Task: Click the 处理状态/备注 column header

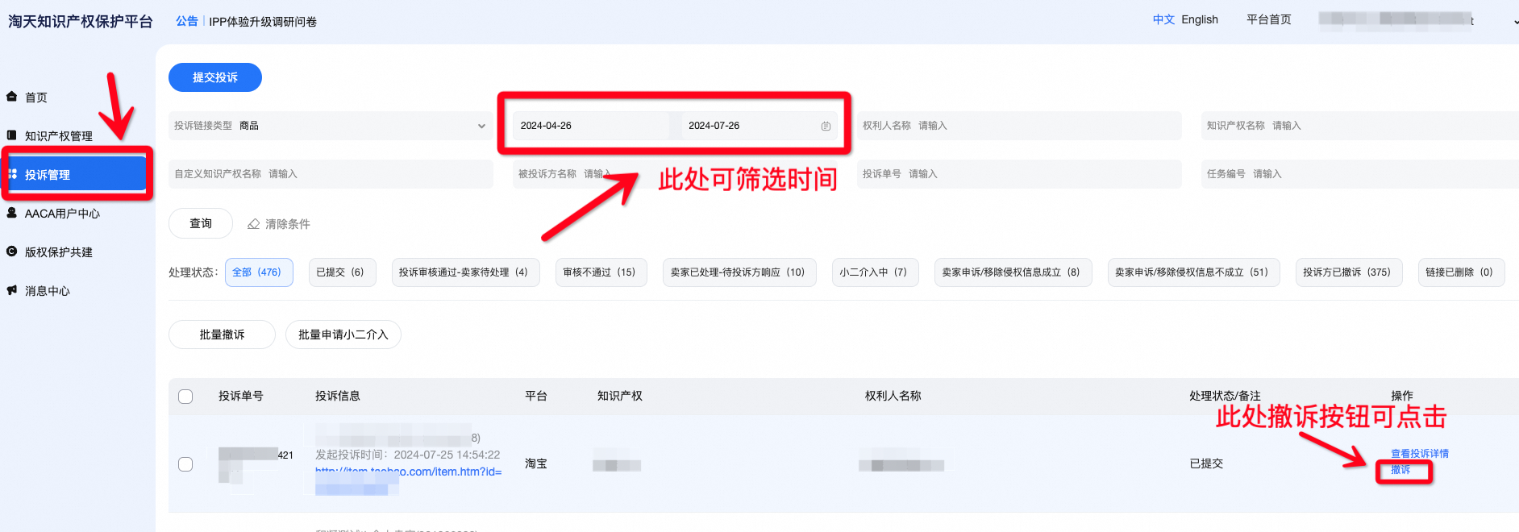Action: (x=1225, y=396)
